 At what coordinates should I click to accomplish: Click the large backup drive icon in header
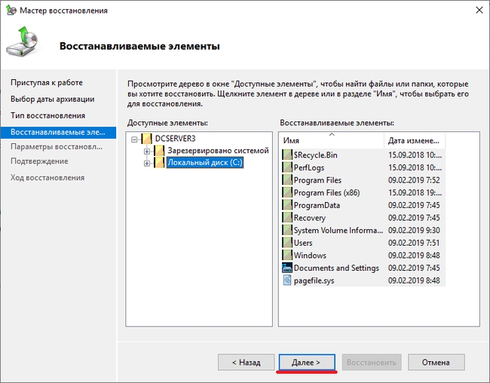coord(22,42)
